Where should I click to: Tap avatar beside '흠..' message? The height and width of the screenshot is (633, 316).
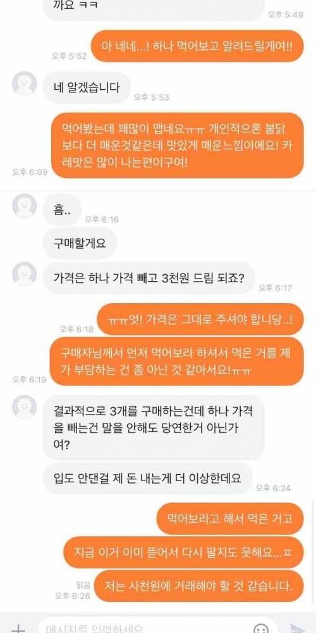24,206
